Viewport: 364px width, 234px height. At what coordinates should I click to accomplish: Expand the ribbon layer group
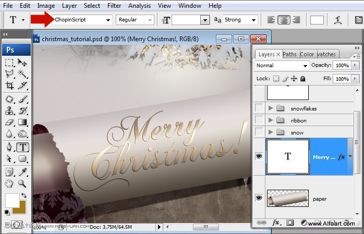[271, 120]
